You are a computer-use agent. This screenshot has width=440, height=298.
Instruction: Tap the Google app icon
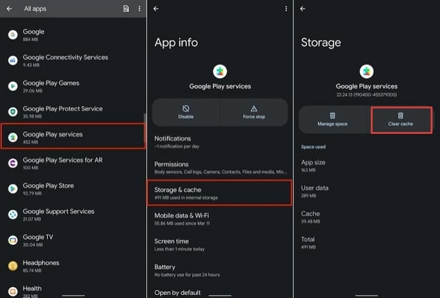click(x=13, y=35)
